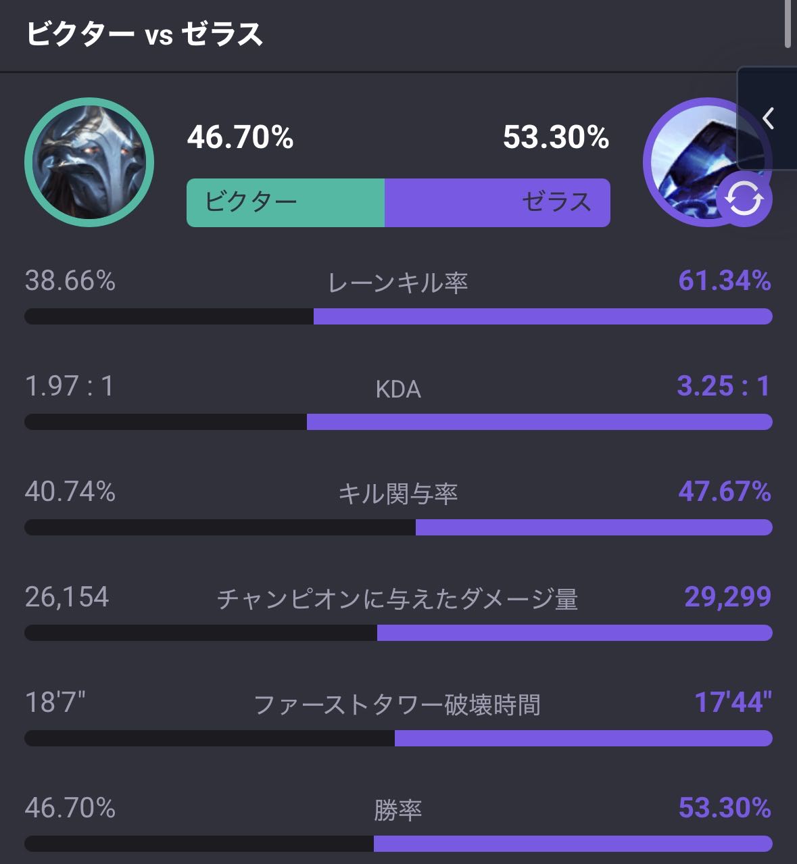797x864 pixels.
Task: Expand the side panel chevron arrow
Action: [x=768, y=118]
